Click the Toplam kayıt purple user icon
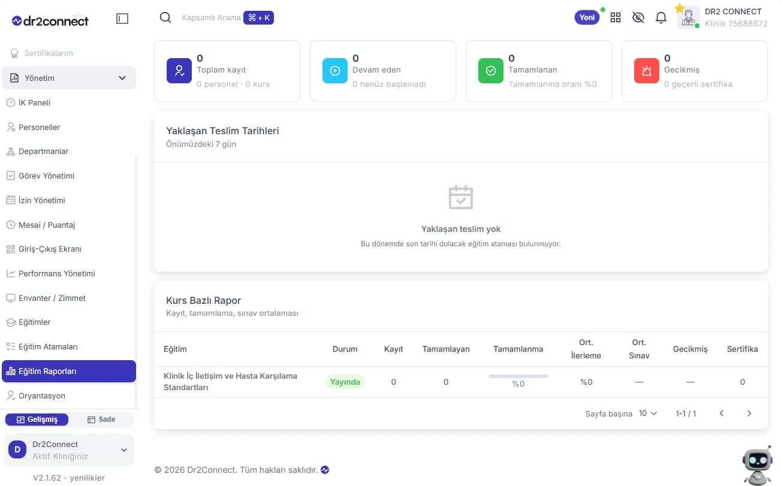This screenshot has height=486, width=781. coord(179,71)
